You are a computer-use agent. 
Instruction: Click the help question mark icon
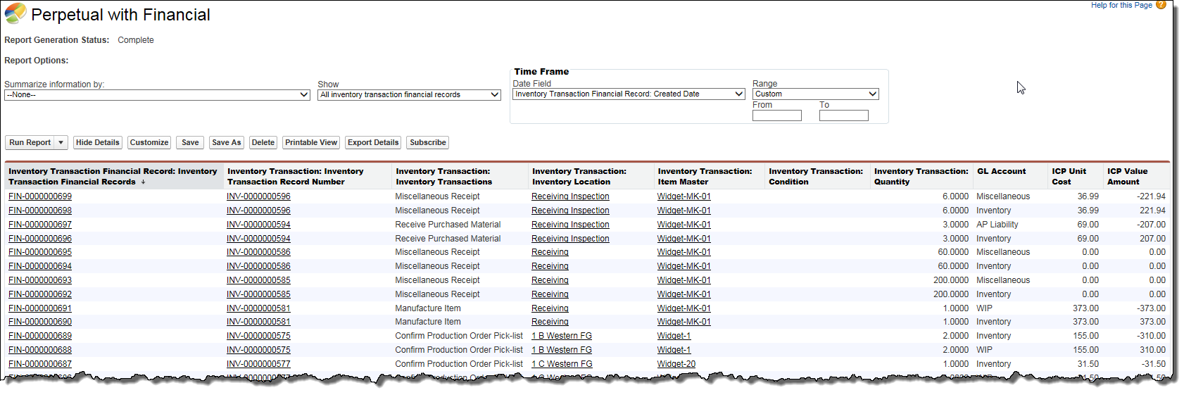click(1161, 5)
